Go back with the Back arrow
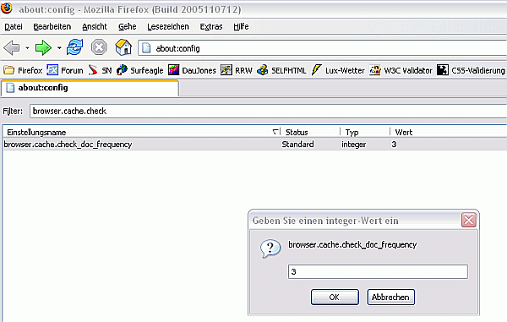The image size is (507, 322). click(x=12, y=48)
